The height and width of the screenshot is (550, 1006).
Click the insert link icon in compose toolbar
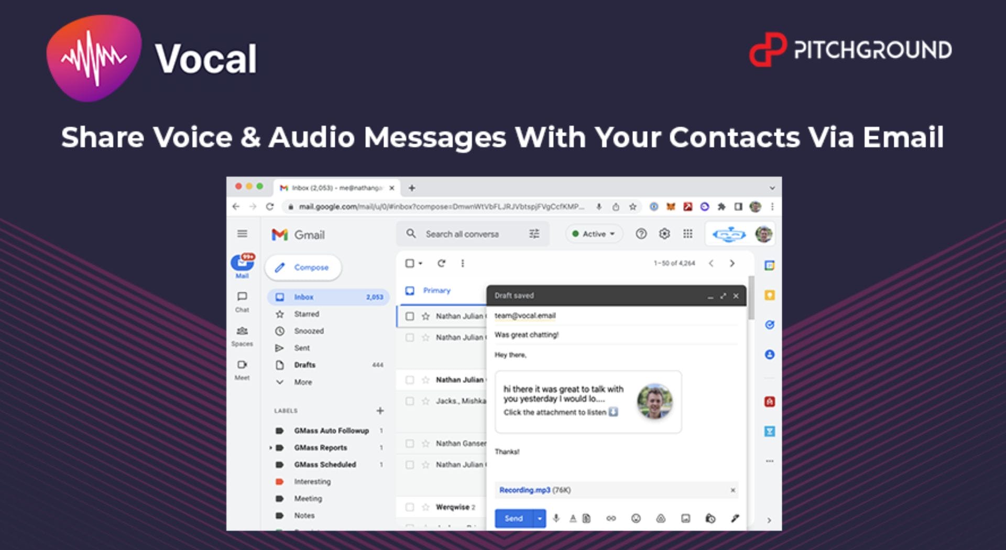(x=611, y=518)
